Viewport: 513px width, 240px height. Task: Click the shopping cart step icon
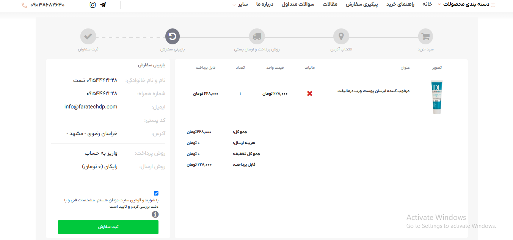(425, 36)
